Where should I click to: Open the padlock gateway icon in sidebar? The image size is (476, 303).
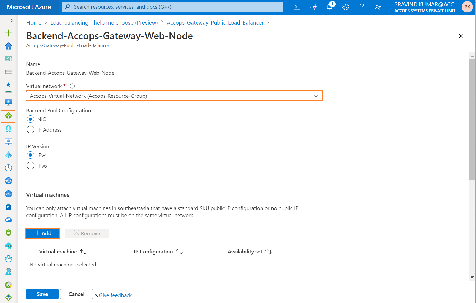tap(8, 129)
